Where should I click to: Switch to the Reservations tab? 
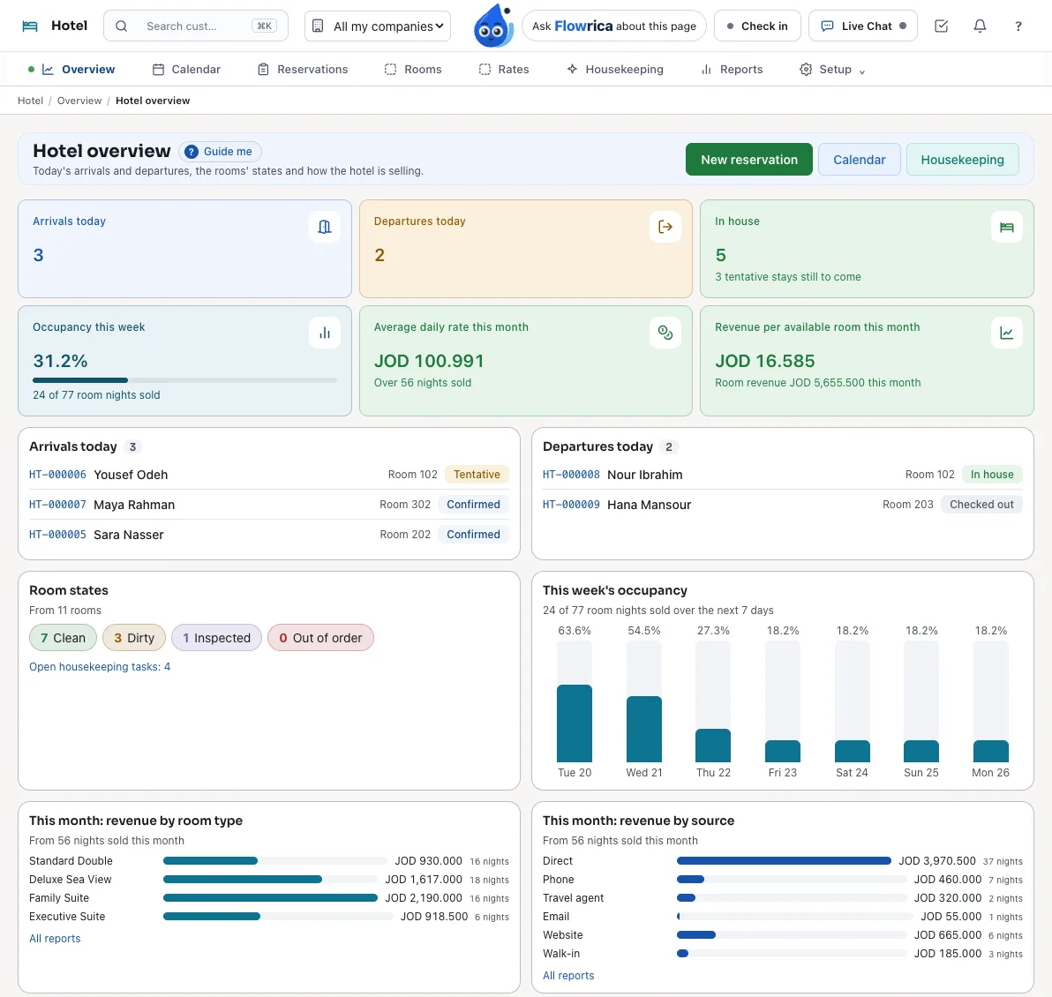(303, 69)
